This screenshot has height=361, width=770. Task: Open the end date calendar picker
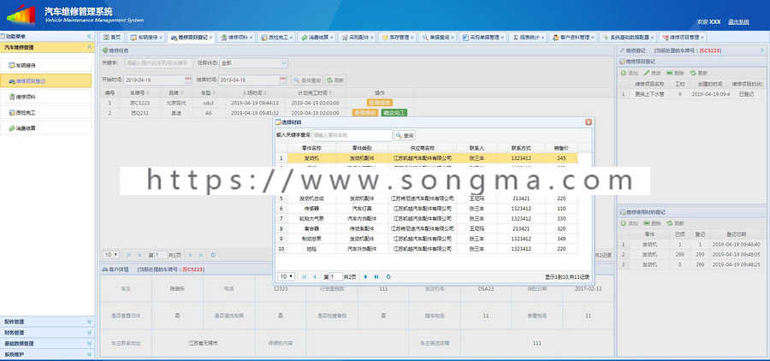(x=282, y=80)
